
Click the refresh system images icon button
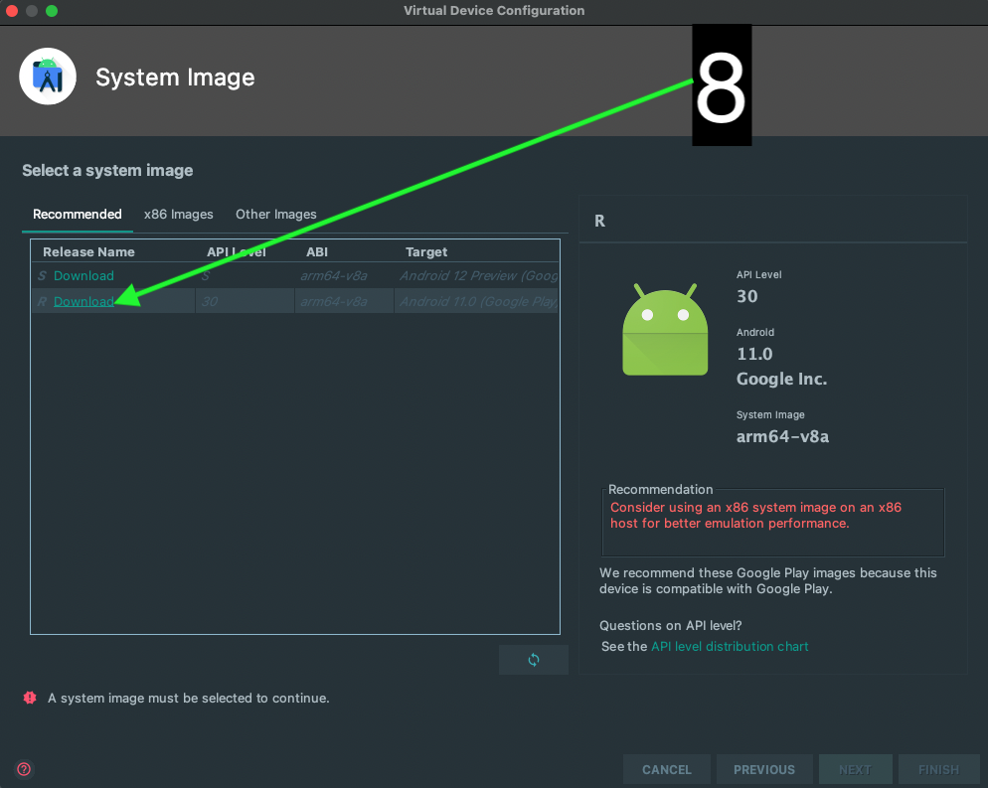coord(534,660)
